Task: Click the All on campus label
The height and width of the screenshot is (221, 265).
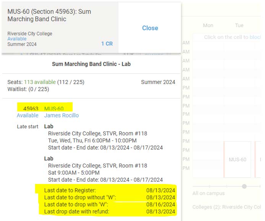Action: coord(208,194)
